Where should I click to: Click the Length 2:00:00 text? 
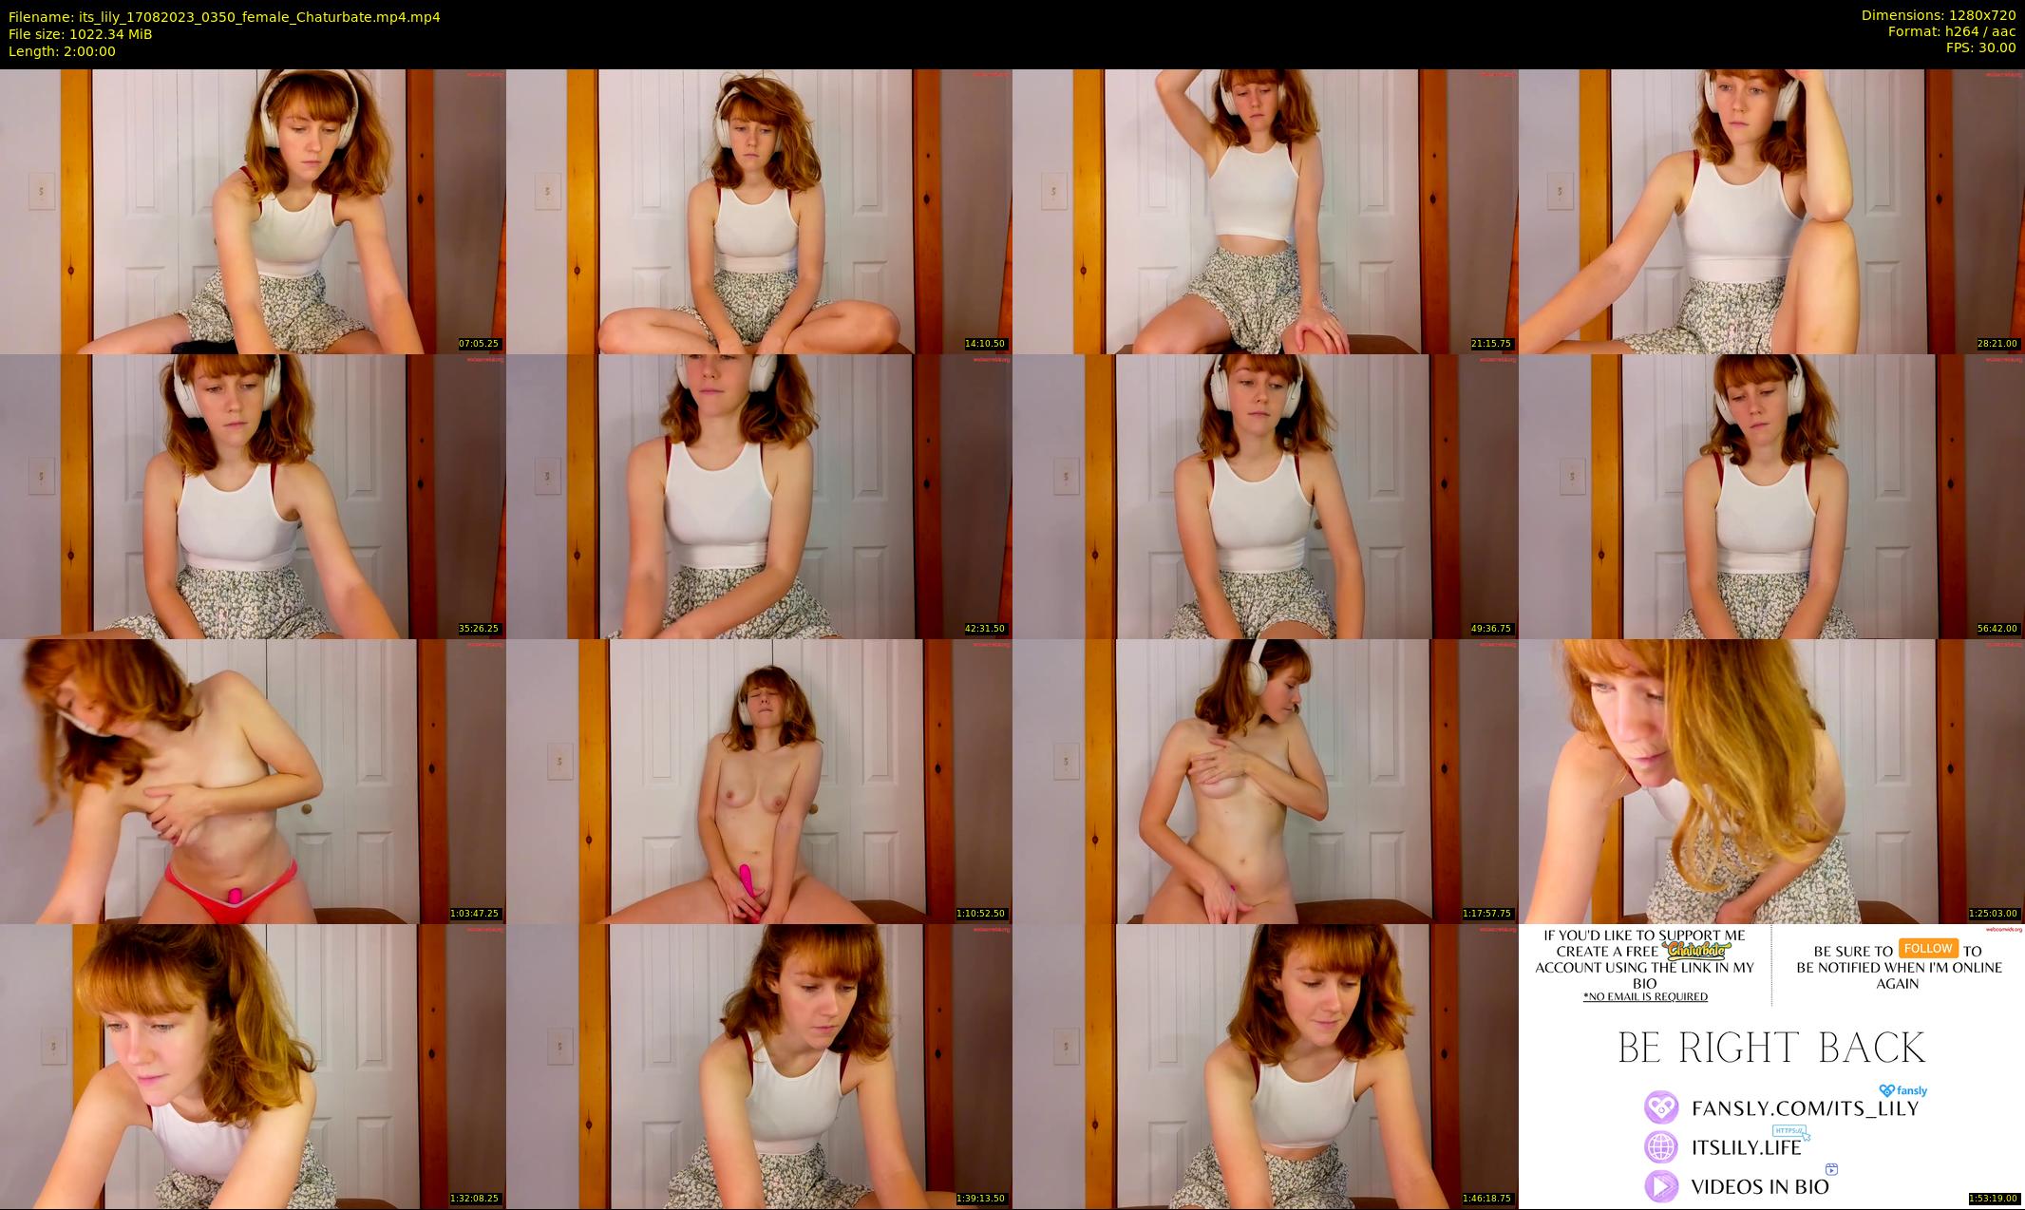coord(62,51)
